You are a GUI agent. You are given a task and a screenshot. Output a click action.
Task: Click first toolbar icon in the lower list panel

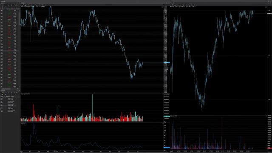[x=3, y=93]
